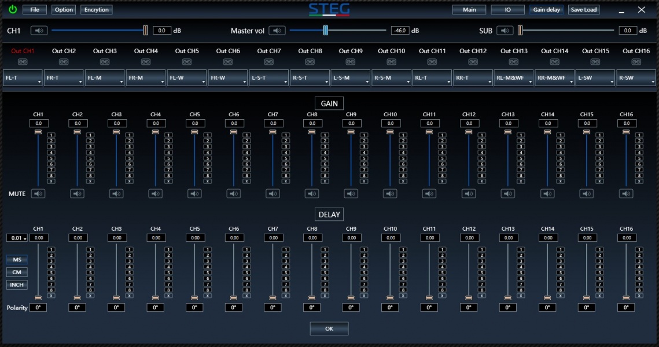The width and height of the screenshot is (659, 347).
Task: Click the green power icon
Action: (x=13, y=9)
